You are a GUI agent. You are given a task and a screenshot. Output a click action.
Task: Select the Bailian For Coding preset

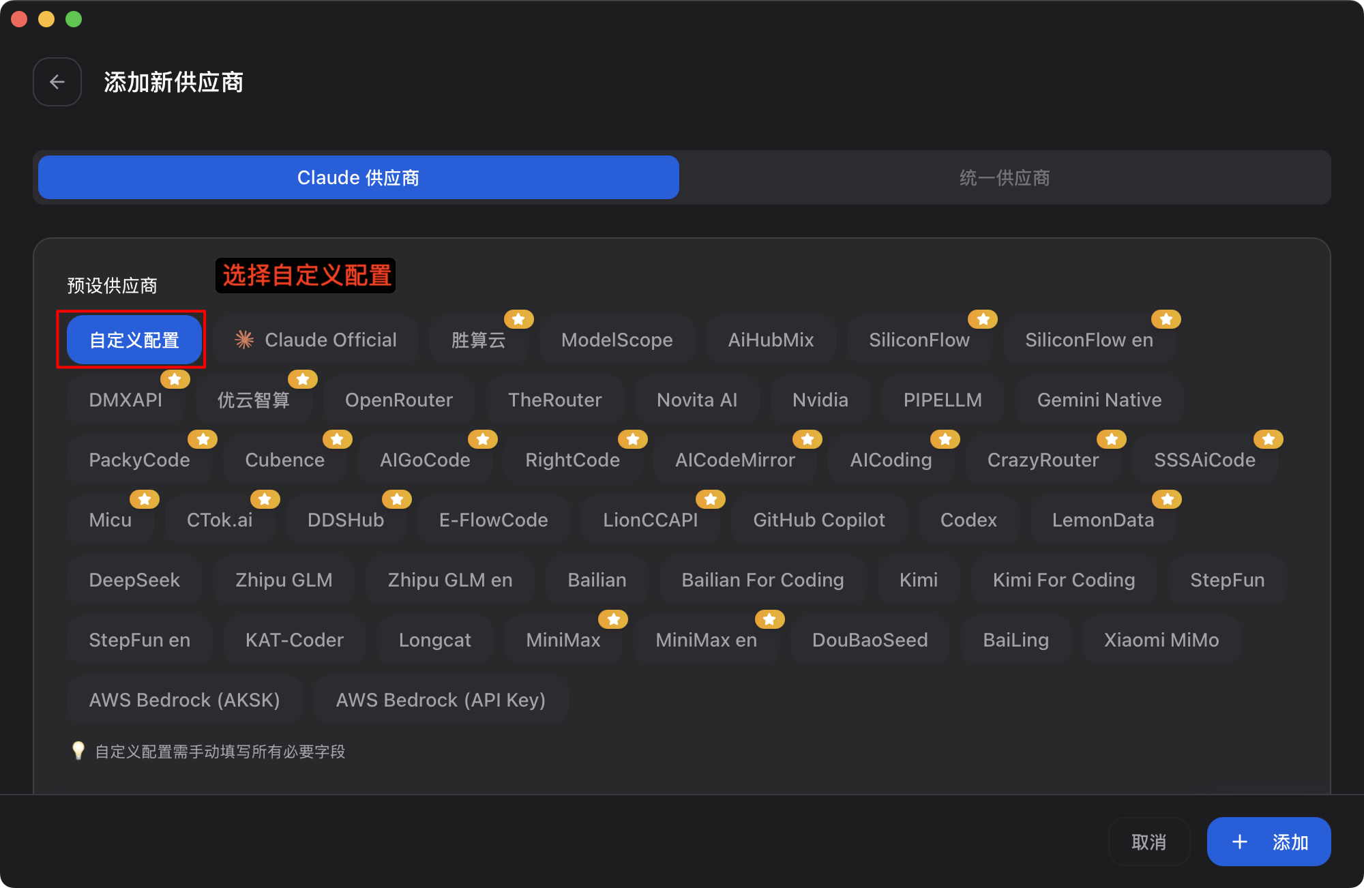coord(763,580)
